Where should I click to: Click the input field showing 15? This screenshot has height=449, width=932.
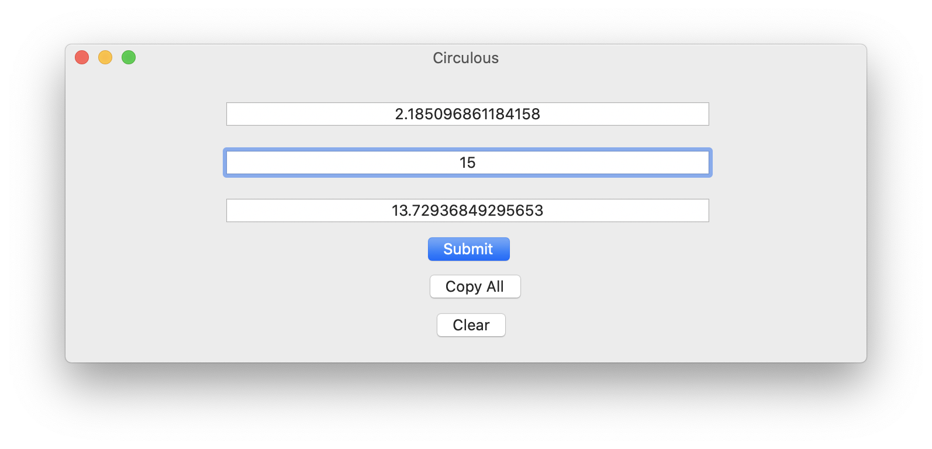[x=467, y=163]
